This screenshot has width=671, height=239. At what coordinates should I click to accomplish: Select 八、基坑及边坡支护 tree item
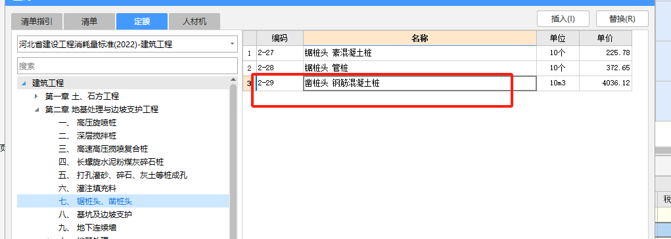95,214
